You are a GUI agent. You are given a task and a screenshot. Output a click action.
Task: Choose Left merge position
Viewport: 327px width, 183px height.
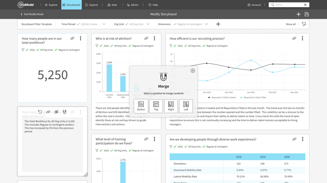[x=186, y=106]
